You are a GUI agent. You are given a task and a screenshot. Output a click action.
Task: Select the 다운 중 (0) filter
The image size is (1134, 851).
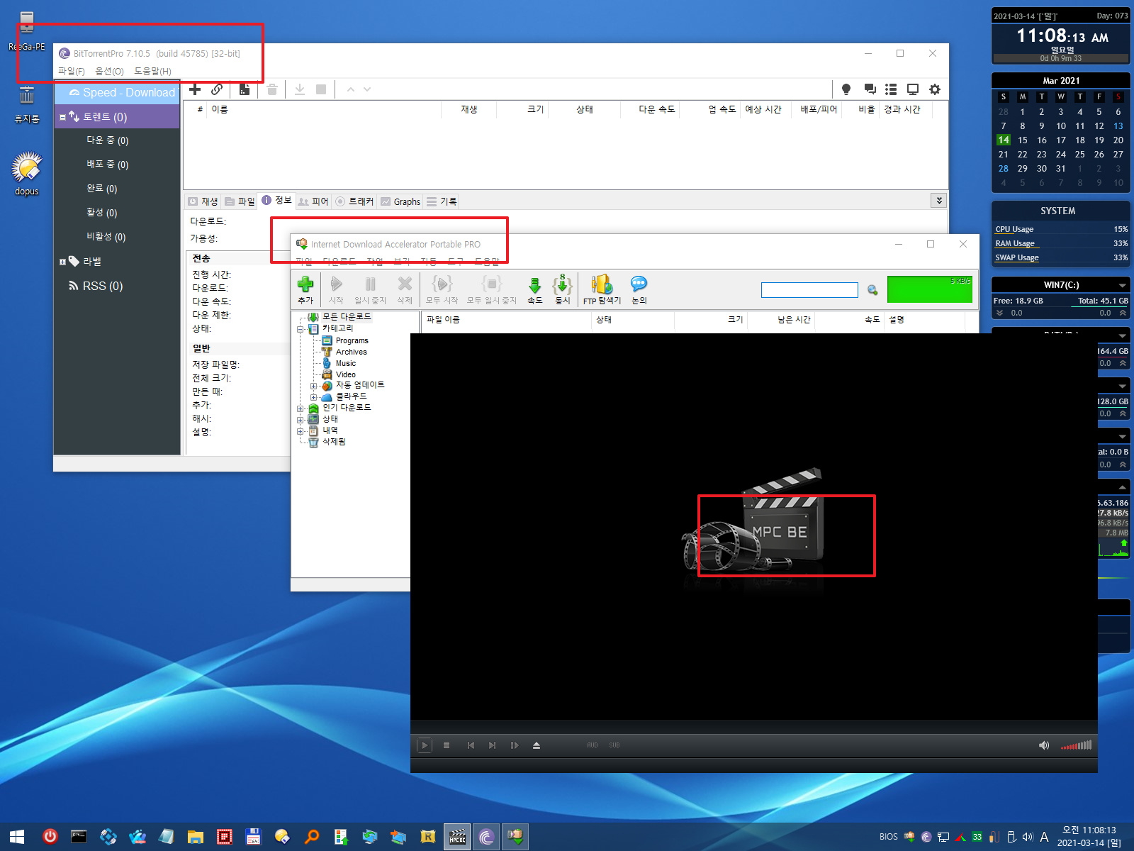tap(108, 140)
